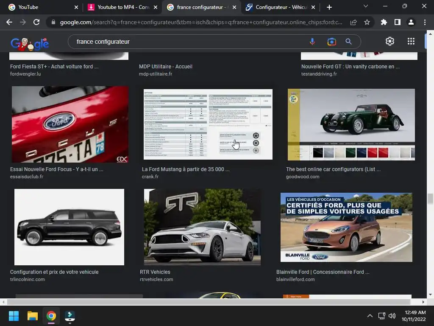The width and height of the screenshot is (434, 326).
Task: Click the address bar URL
Action: pyautogui.click(x=201, y=22)
